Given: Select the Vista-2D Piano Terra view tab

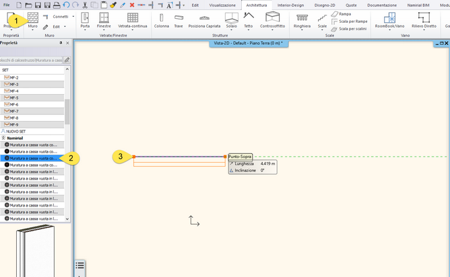Looking at the screenshot, I should point(249,43).
